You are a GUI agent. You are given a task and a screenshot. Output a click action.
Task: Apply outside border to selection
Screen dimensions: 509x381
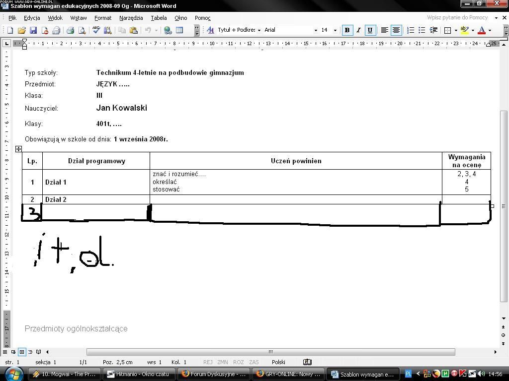pos(448,30)
